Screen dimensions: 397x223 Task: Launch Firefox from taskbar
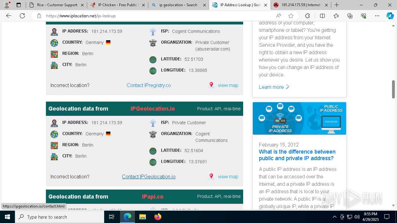(x=158, y=217)
